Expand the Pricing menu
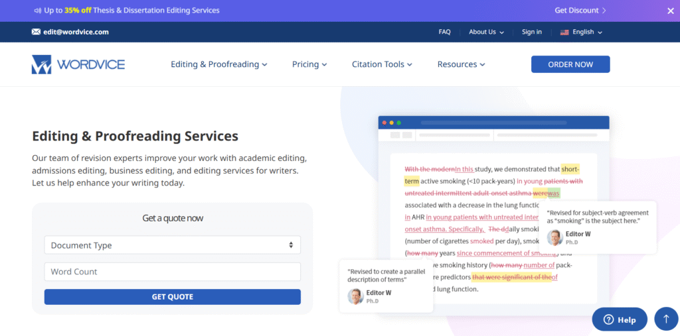This screenshot has height=336, width=680. 309,64
